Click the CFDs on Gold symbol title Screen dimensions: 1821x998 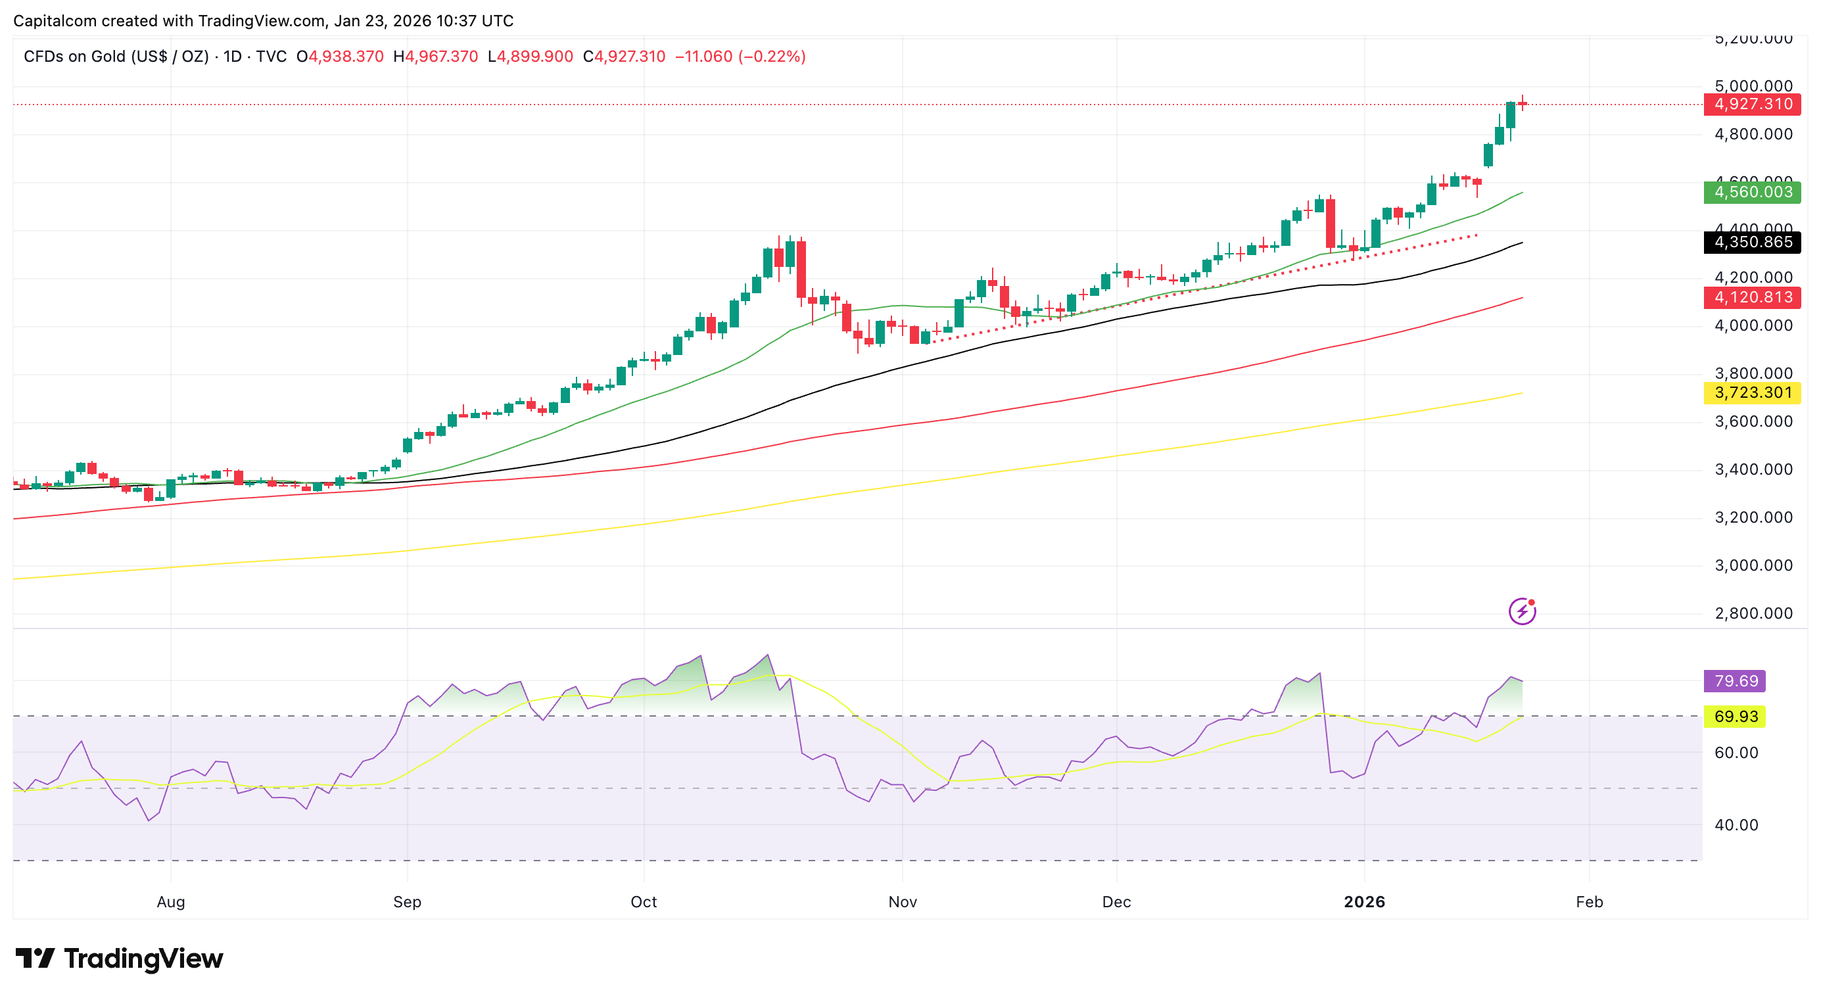click(116, 57)
